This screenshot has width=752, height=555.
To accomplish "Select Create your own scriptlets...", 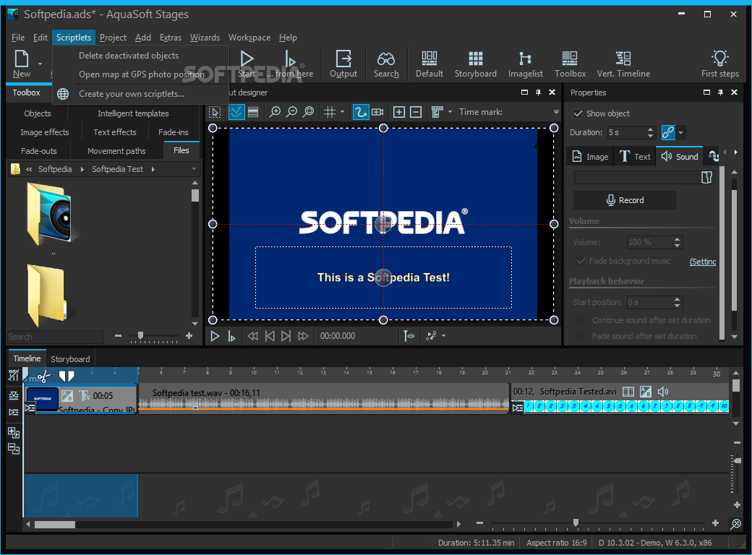I will coord(132,94).
